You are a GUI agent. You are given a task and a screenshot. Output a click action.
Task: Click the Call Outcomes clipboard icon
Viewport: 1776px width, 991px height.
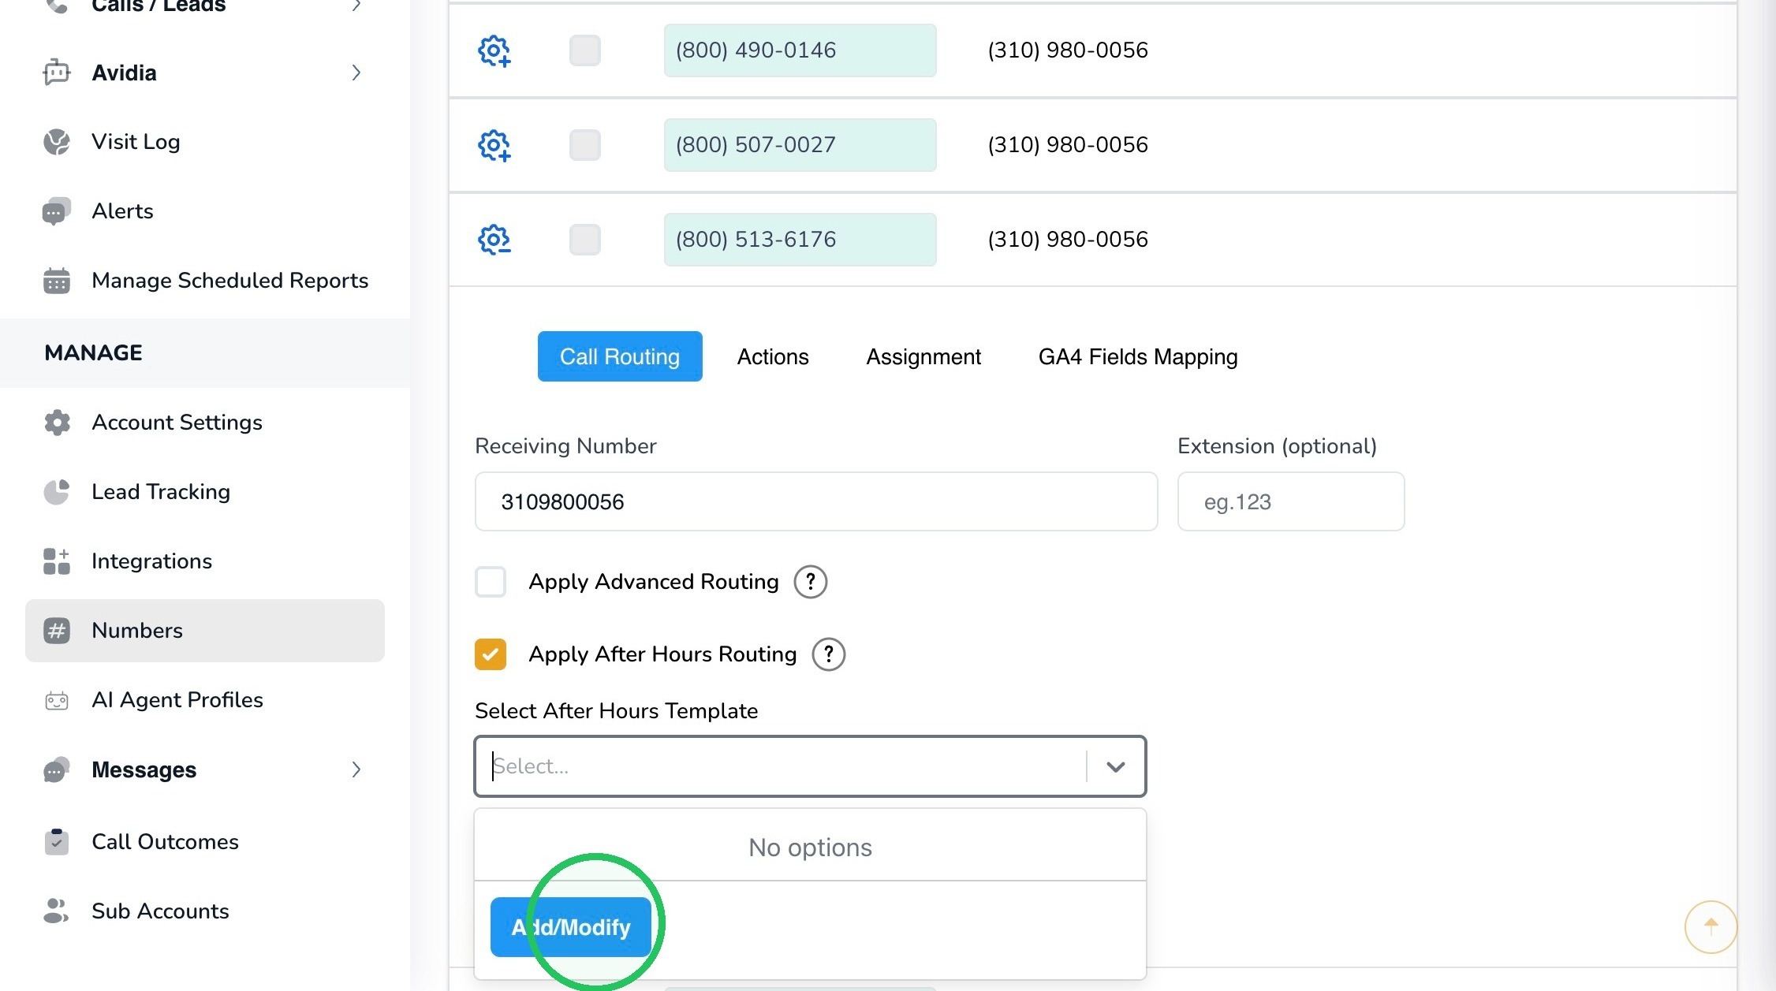(x=56, y=842)
